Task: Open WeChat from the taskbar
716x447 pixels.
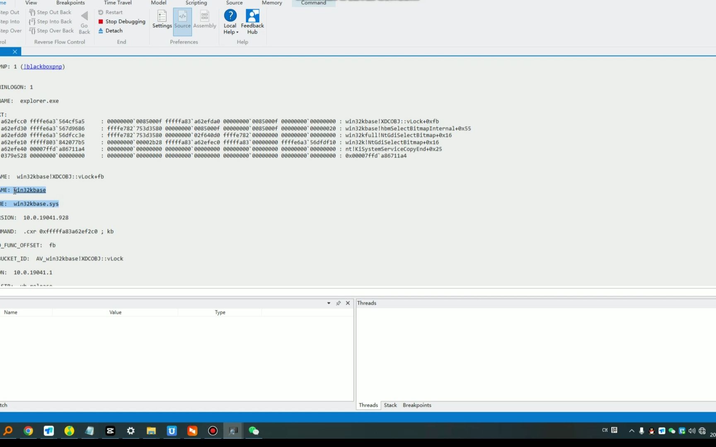Action: [254, 431]
